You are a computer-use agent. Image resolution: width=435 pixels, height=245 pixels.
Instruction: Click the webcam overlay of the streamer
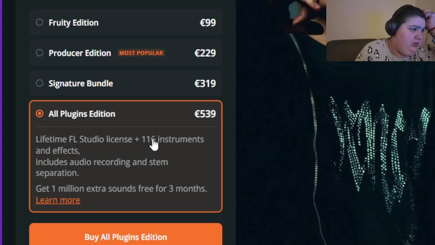point(381,31)
